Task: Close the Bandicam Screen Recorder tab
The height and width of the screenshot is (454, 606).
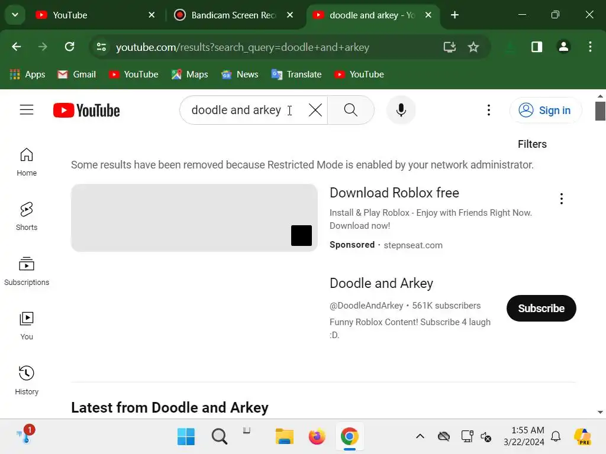Action: [x=290, y=15]
